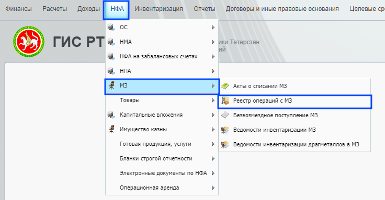385x200 pixels.
Task: Select Бланки строгой отчетности entry
Action: (x=162, y=159)
